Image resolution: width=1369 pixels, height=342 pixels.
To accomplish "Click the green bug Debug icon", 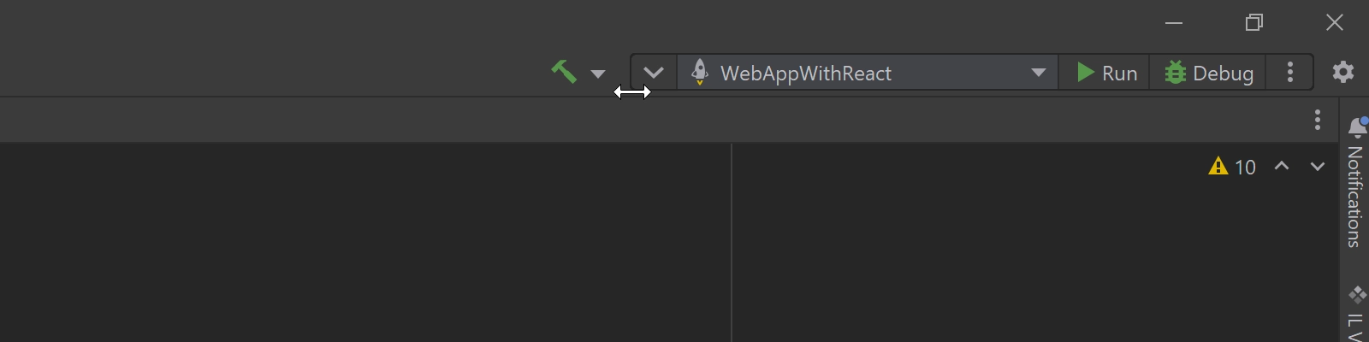I will click(1176, 73).
